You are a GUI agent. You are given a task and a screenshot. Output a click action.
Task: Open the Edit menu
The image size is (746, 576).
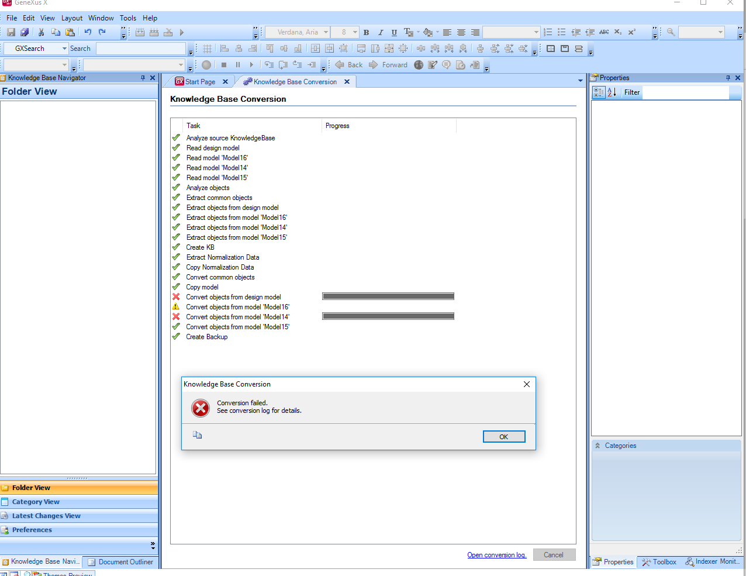point(29,18)
